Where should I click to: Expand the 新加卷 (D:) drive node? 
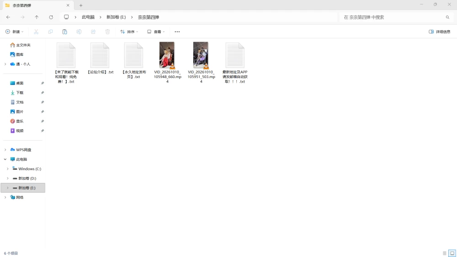(x=8, y=178)
